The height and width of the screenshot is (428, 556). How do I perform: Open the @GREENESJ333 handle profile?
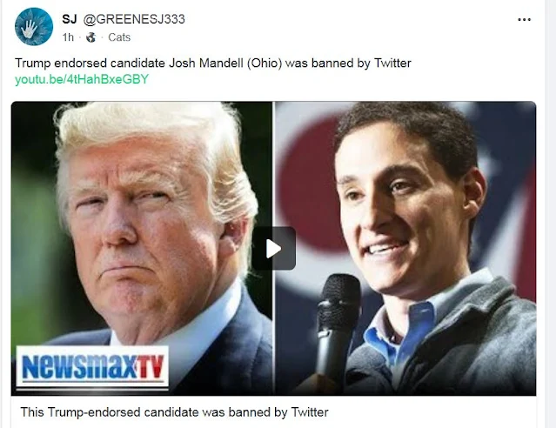click(x=134, y=19)
